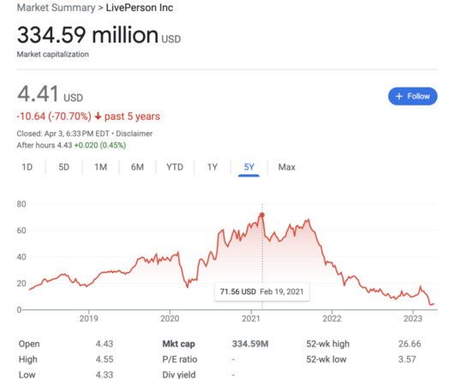Image resolution: width=455 pixels, height=379 pixels.
Task: Click the blue Follow button
Action: [412, 96]
